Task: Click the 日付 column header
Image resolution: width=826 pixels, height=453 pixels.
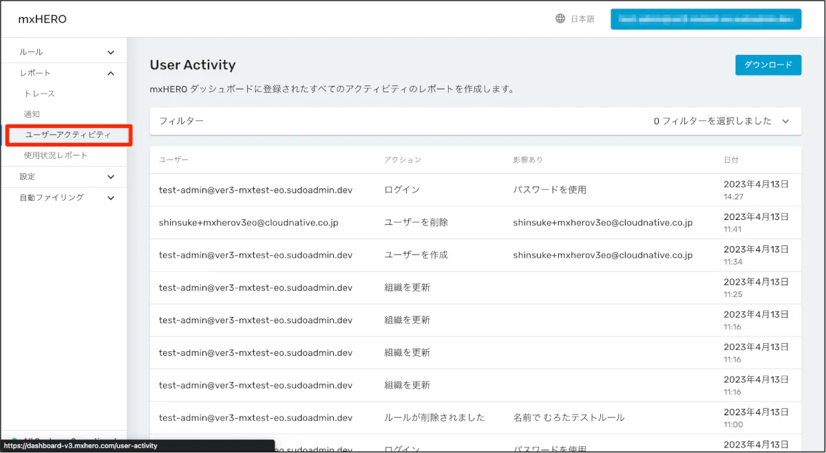Action: (x=731, y=159)
